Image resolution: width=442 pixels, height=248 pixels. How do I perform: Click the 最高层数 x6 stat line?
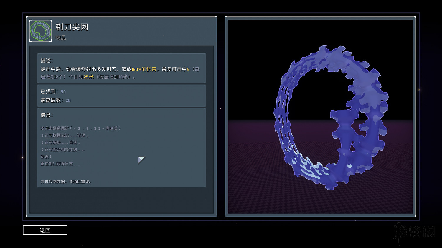click(55, 100)
